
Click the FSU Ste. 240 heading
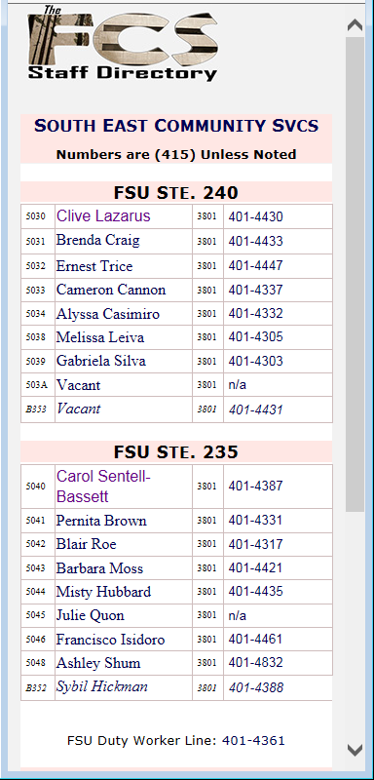176,192
